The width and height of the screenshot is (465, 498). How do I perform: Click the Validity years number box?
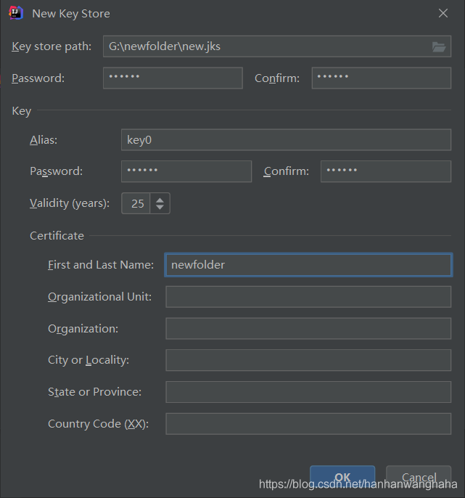click(136, 203)
